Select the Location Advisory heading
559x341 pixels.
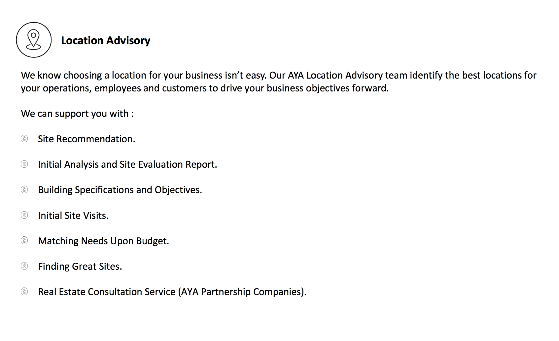coord(106,41)
